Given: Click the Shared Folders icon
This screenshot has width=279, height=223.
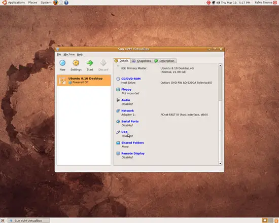Looking at the screenshot, I should coord(118,143).
